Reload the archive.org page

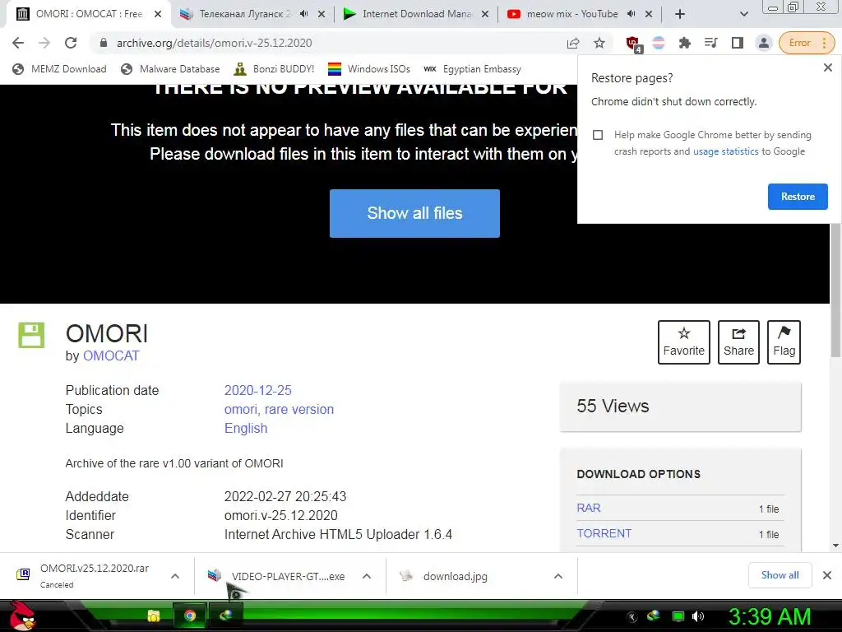(71, 43)
